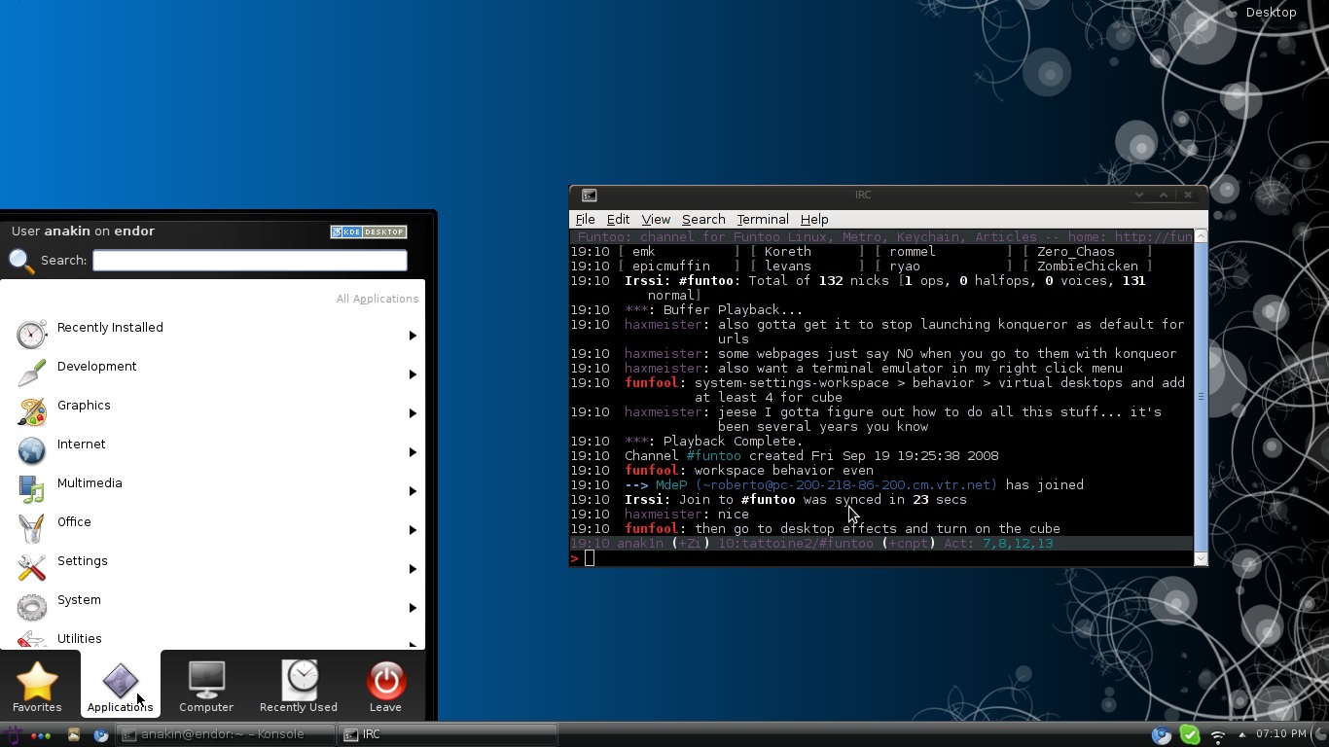
Task: Click in the launcher Search field
Action: tap(249, 261)
